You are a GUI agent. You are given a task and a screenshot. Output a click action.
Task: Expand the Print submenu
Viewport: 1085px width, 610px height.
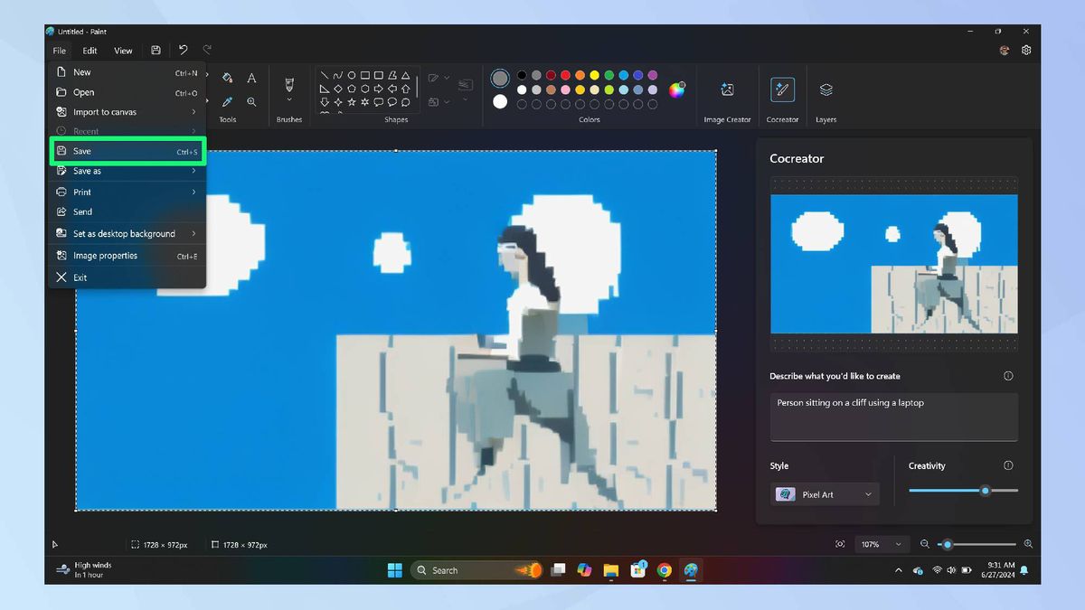81,192
